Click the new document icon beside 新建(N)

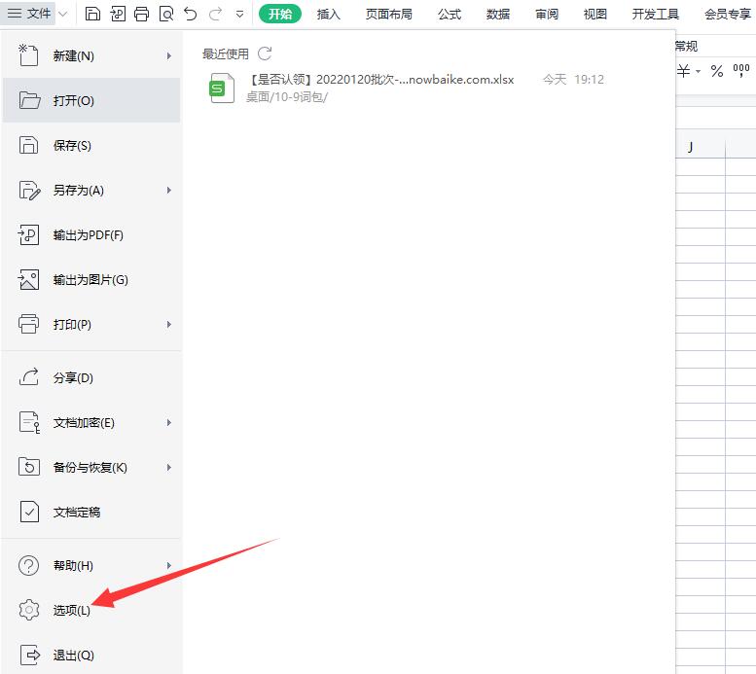(28, 55)
